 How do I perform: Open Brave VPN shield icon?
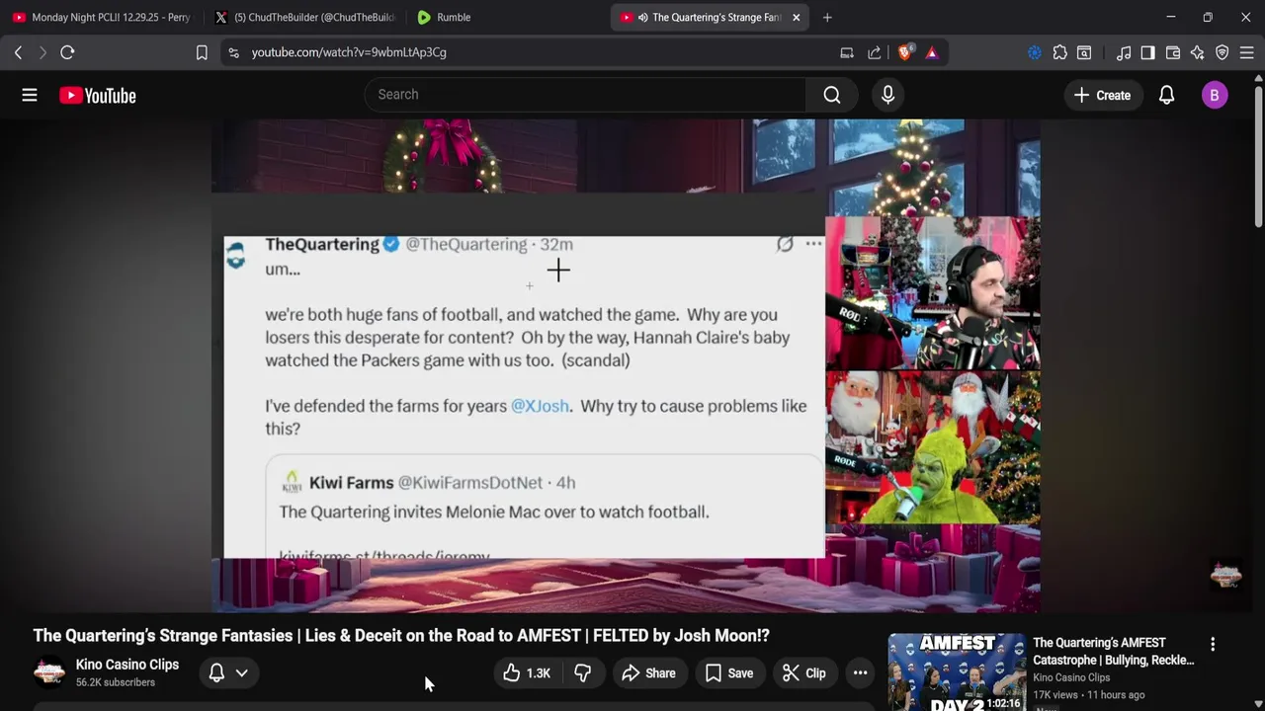tap(1223, 52)
